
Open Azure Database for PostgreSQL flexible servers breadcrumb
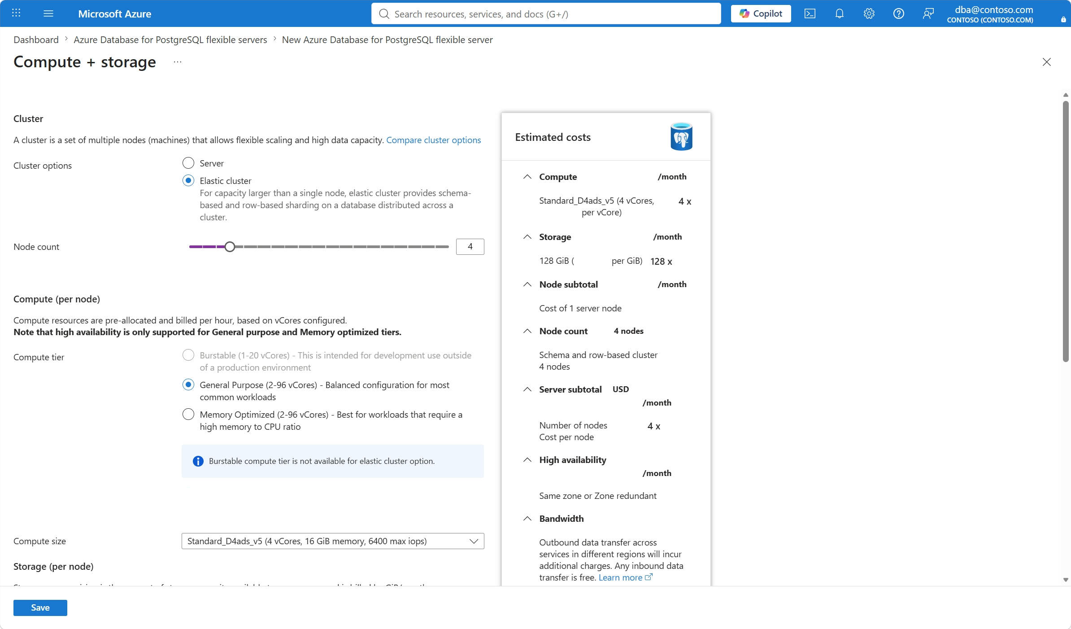click(170, 39)
